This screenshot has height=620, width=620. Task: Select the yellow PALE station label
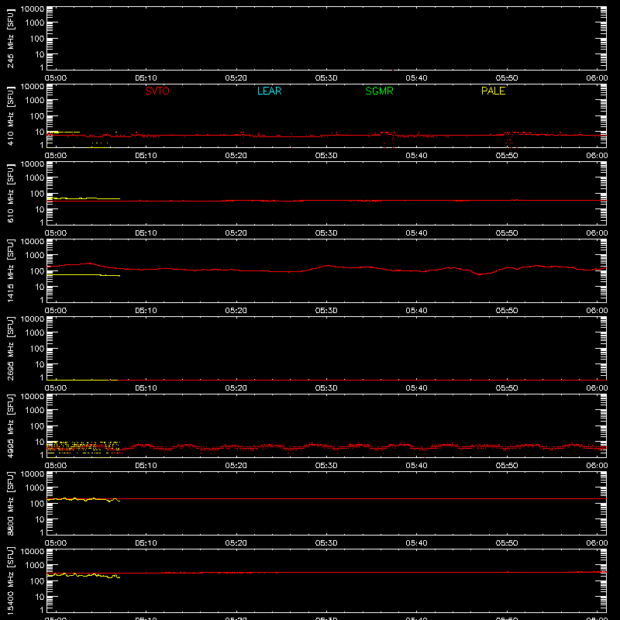point(493,91)
